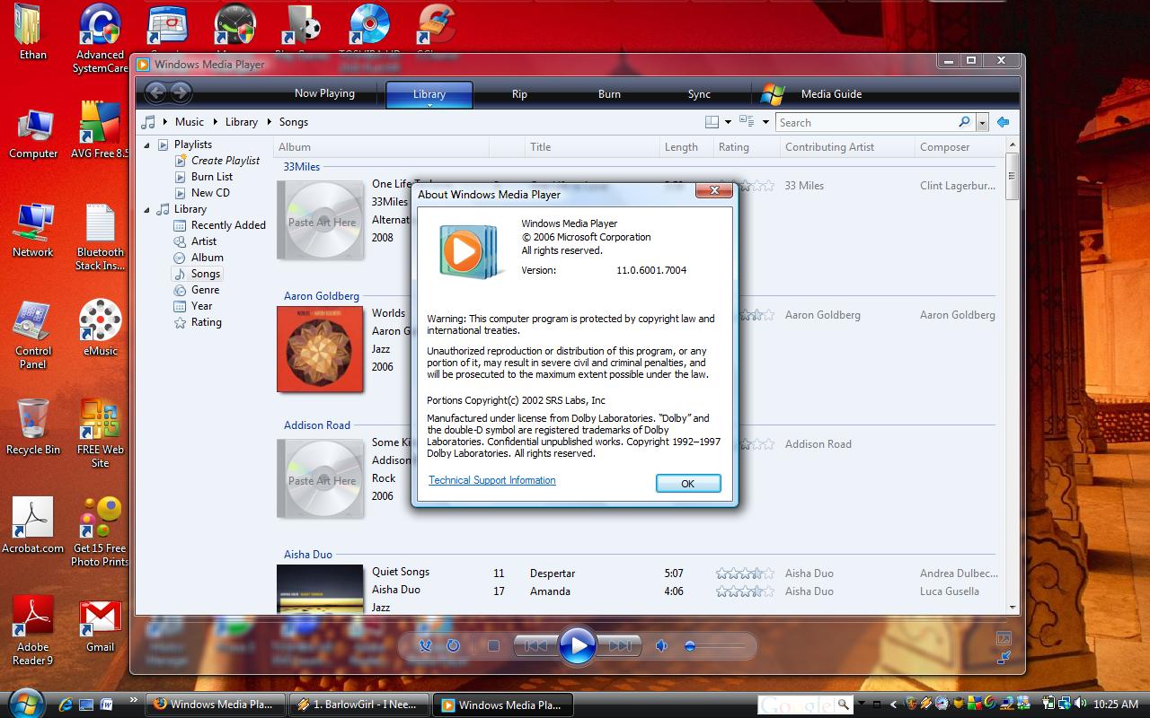Select the Artist view in Library
This screenshot has width=1150, height=718.
[204, 241]
